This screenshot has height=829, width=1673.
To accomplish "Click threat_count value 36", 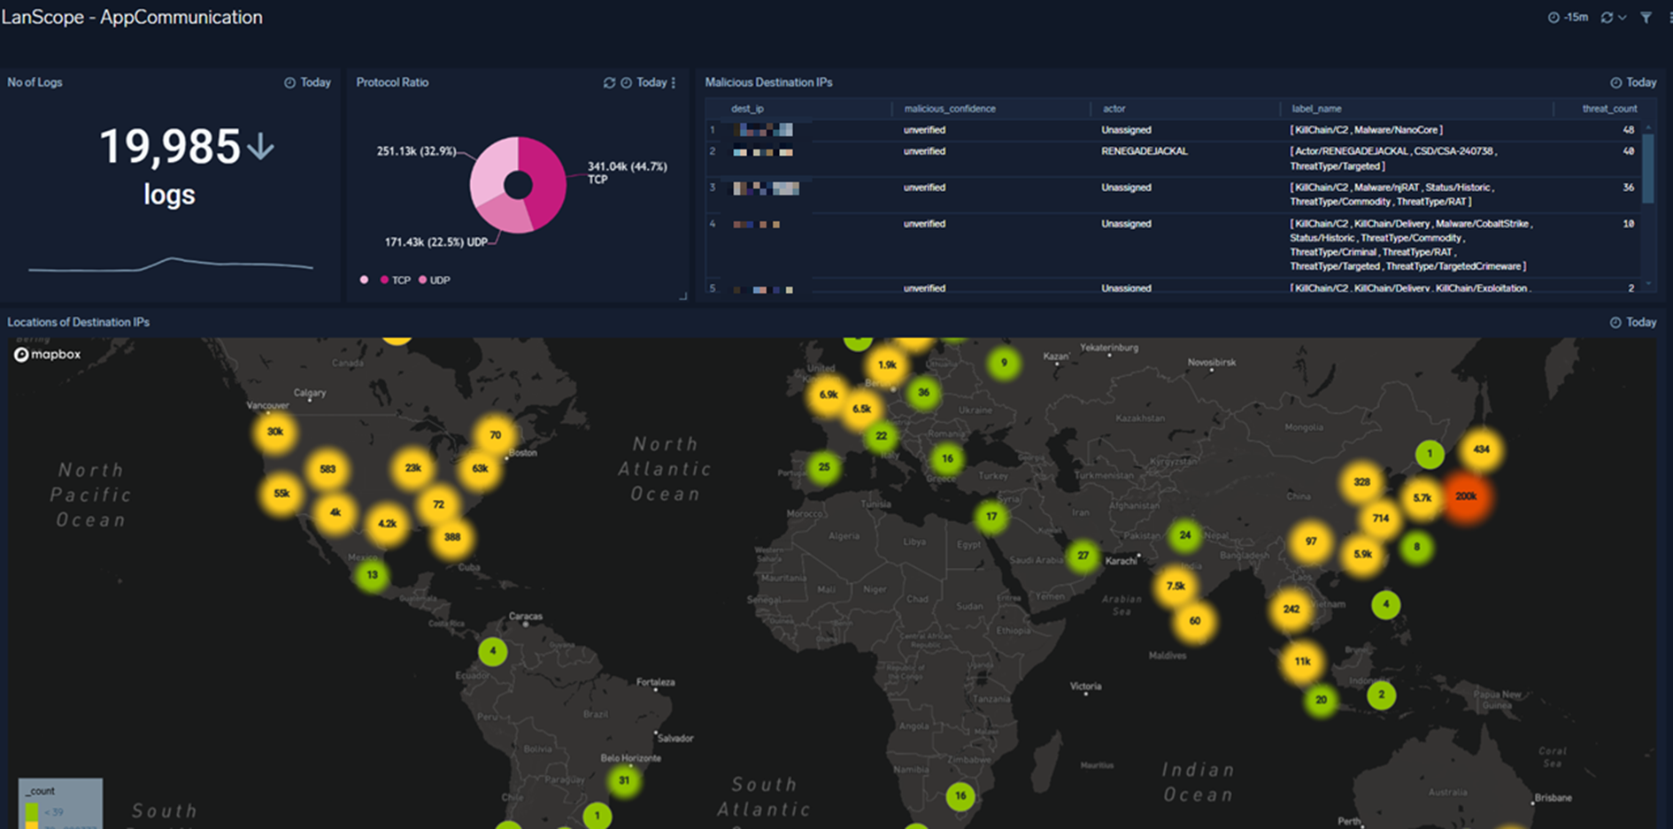I will tap(1628, 188).
